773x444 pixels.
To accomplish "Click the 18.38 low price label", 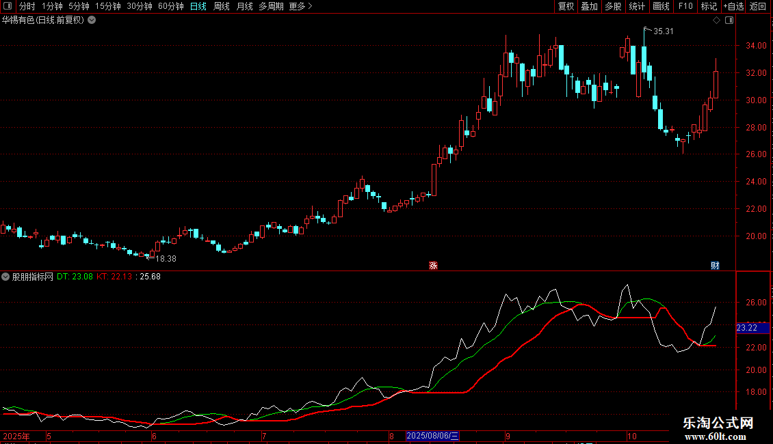I will pos(166,258).
